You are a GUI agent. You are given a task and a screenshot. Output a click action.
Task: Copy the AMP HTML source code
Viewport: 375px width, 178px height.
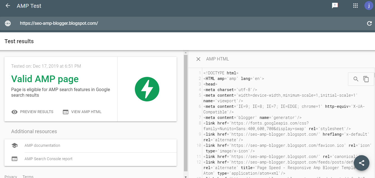[366, 79]
